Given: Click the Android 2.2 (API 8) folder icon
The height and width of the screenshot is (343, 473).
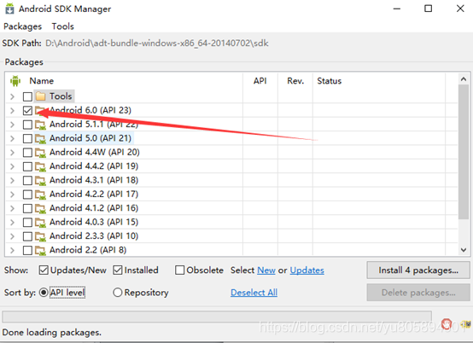Looking at the screenshot, I should click(40, 250).
